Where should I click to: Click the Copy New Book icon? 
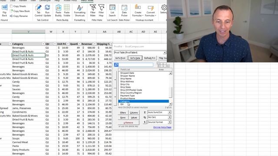coord(11,11)
